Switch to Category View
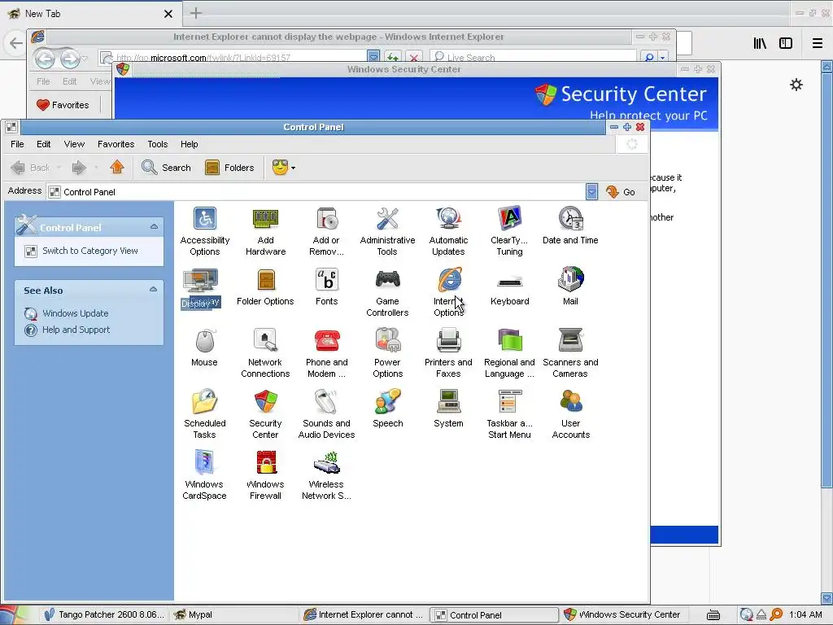Screen dimensions: 833x625 82,251
